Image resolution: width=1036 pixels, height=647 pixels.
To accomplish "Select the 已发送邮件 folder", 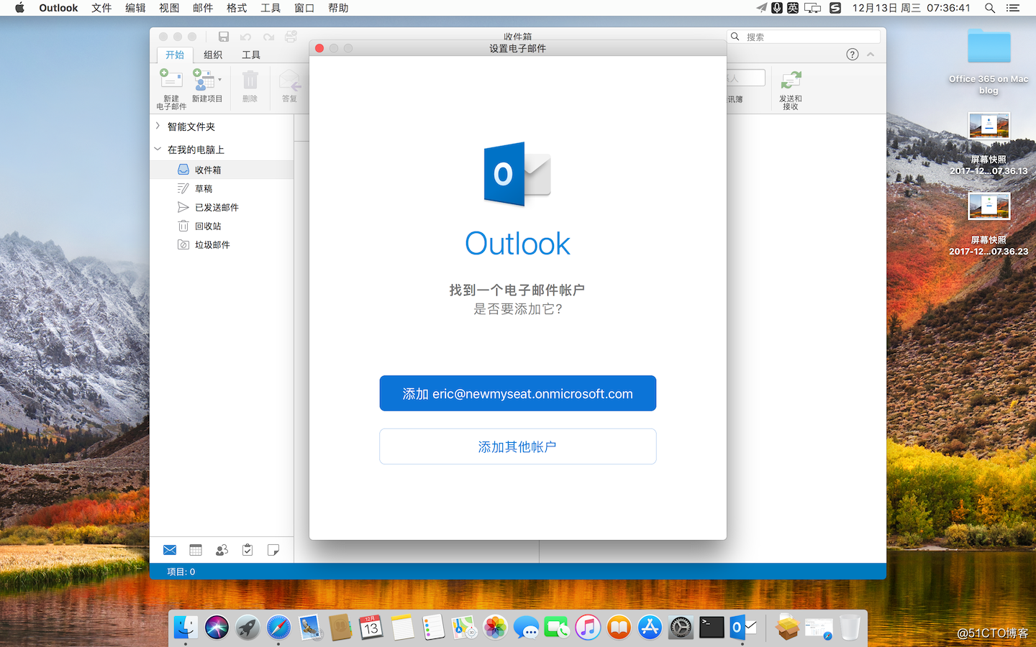I will (x=222, y=207).
